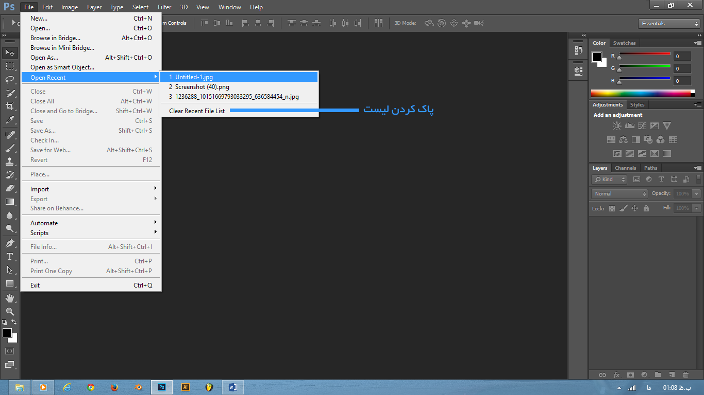Select the Pen tool
The image size is (704, 395).
point(10,243)
